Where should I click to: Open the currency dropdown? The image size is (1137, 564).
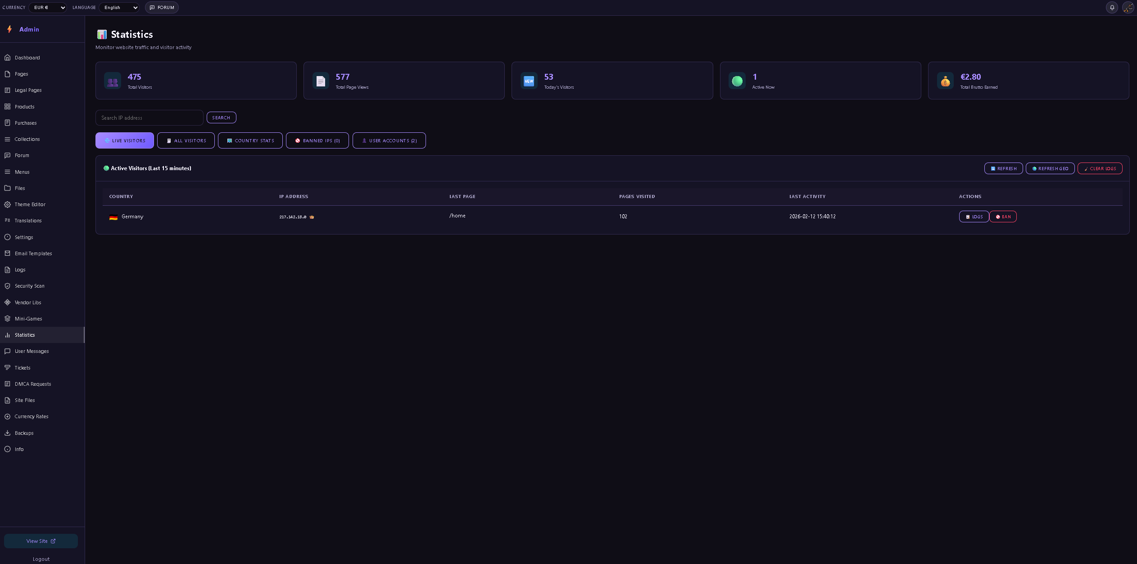pos(47,7)
